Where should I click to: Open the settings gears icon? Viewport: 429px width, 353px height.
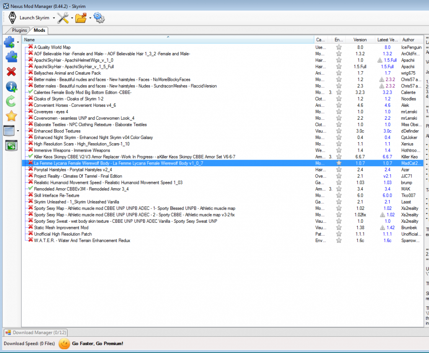click(x=99, y=18)
